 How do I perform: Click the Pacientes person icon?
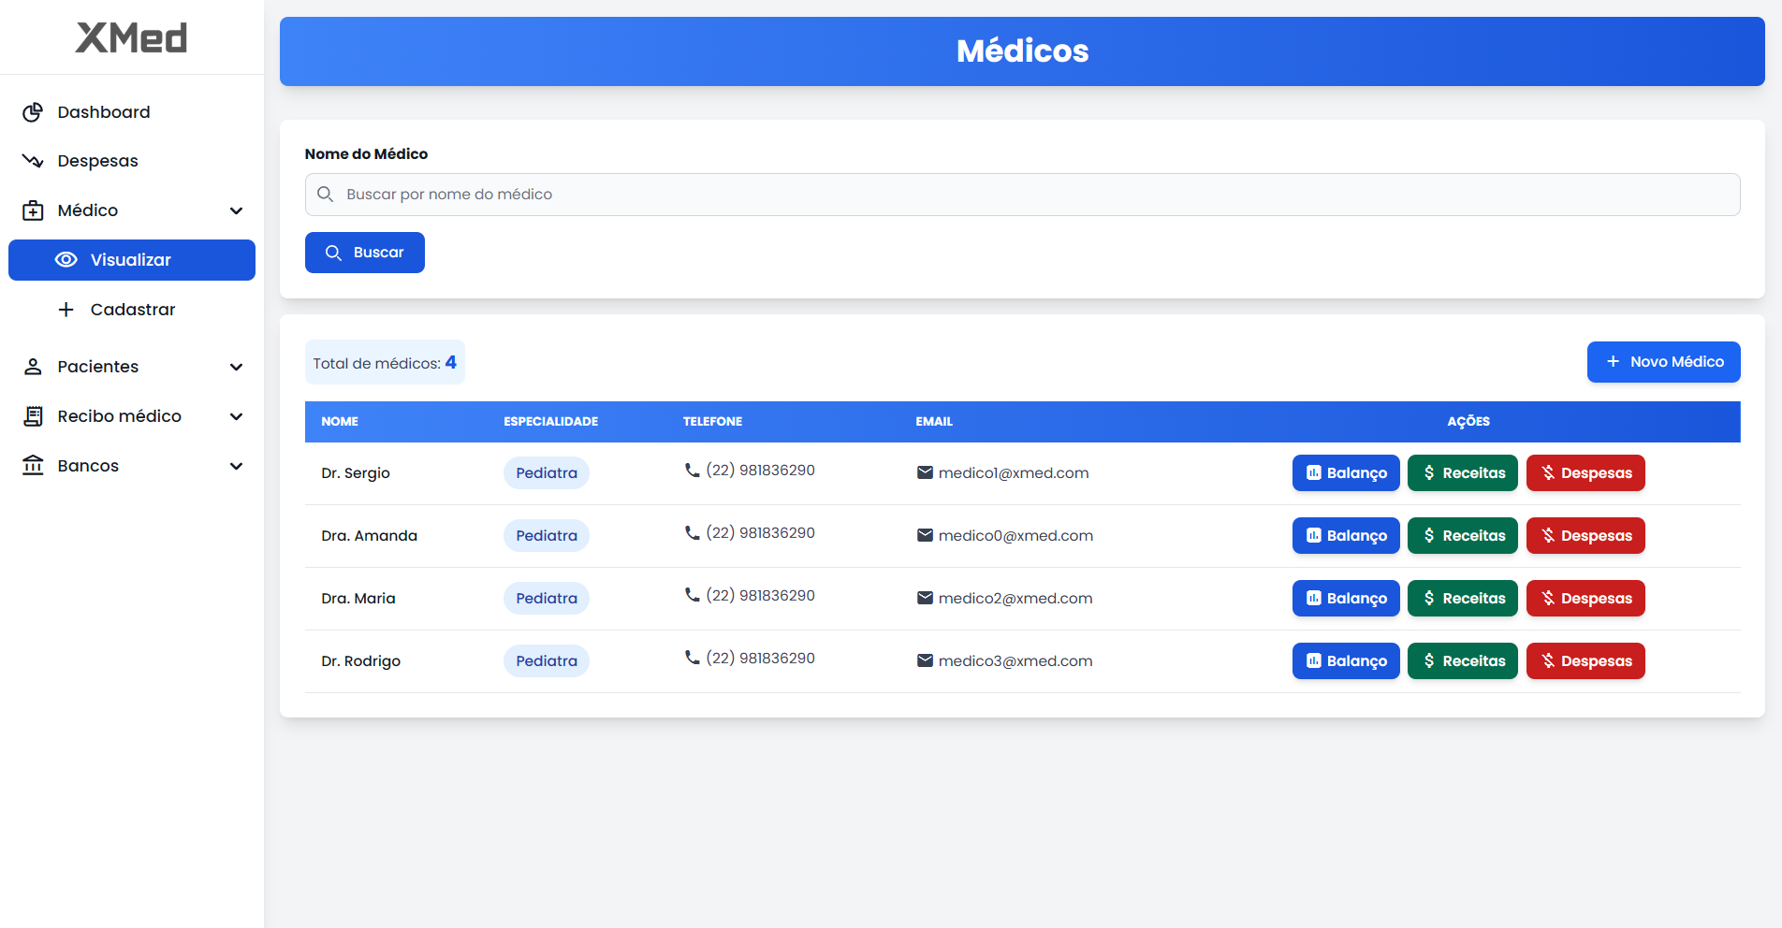pos(33,367)
